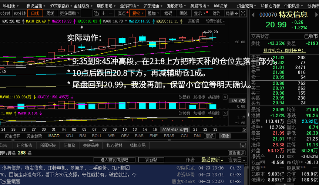
Task: Zoom in the chart with the plus icon
Action: point(103,13)
